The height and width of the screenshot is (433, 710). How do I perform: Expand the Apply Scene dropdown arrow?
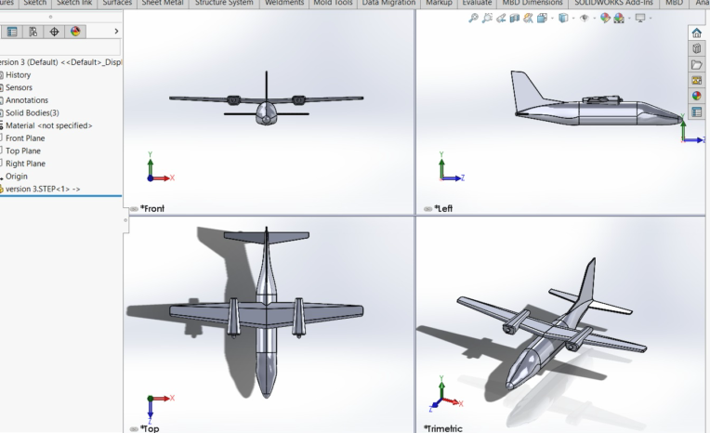(x=629, y=19)
